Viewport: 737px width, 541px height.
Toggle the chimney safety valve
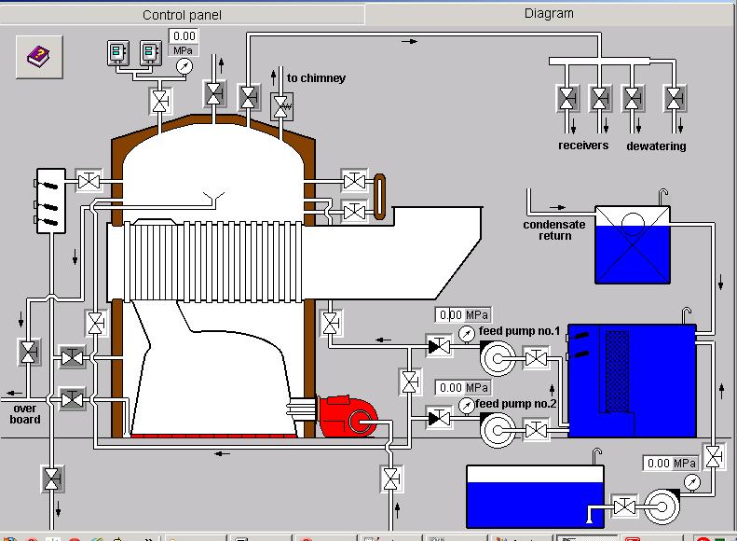pos(281,106)
